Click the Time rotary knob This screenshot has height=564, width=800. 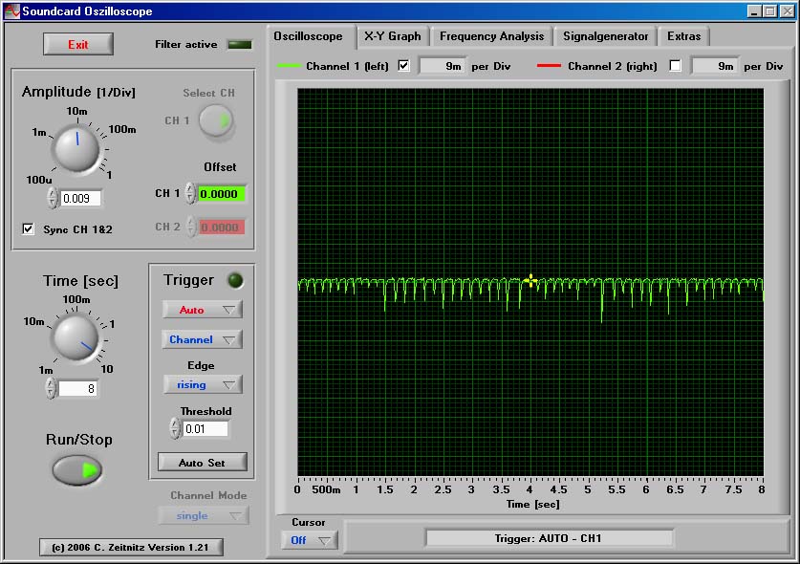coord(76,336)
